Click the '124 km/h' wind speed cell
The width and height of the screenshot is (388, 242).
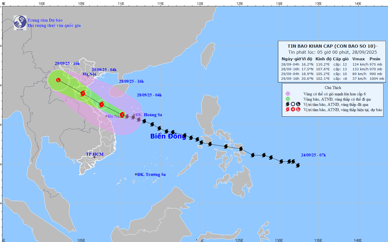pos(360,64)
